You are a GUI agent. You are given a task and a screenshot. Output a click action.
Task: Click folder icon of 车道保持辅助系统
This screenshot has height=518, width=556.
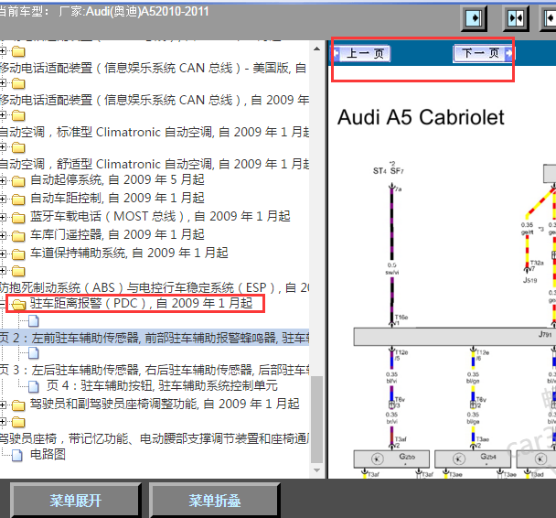(x=18, y=254)
